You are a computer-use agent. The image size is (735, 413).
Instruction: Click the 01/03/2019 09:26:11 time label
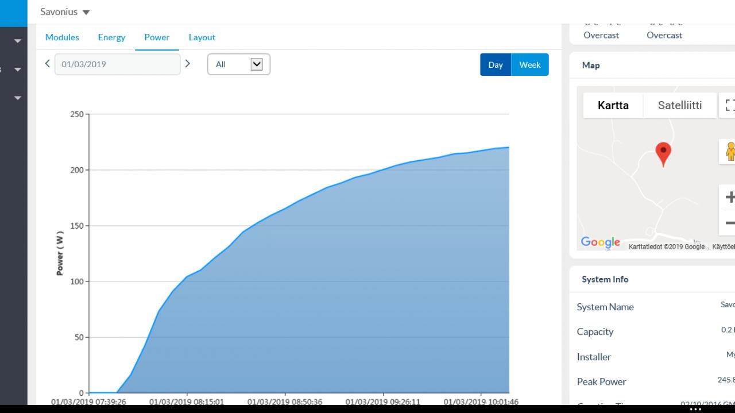pos(383,402)
